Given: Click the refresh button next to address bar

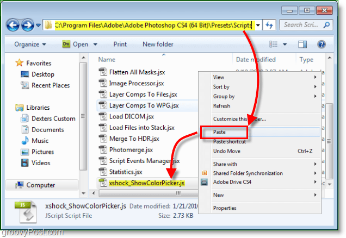Looking at the screenshot, I should tap(269, 25).
